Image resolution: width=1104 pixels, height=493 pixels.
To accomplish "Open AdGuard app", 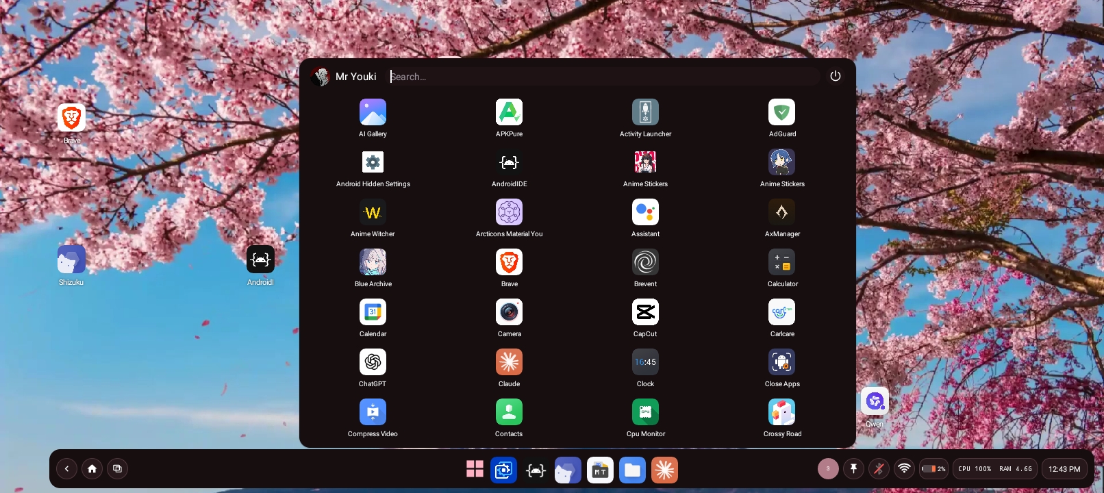I will pos(782,112).
